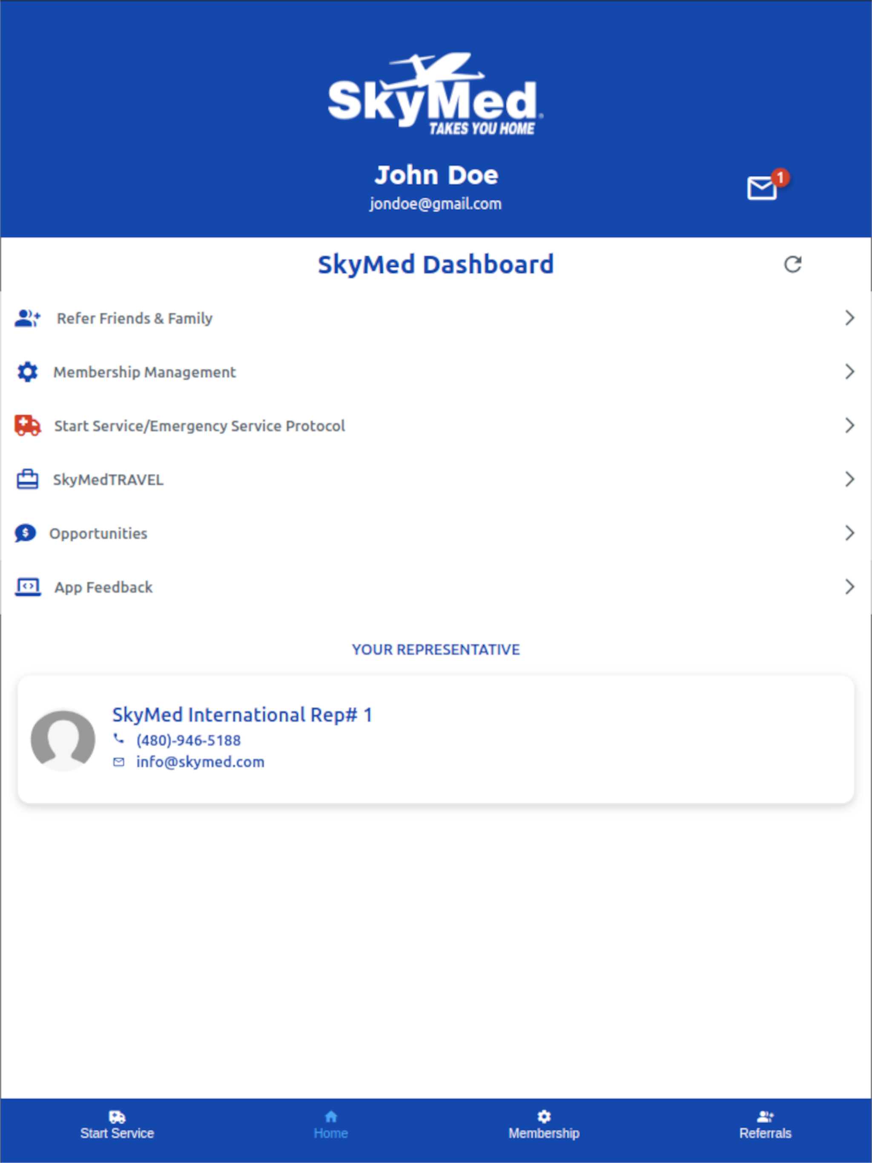Click the red ambulance emergency icon
The image size is (872, 1163).
coord(27,425)
